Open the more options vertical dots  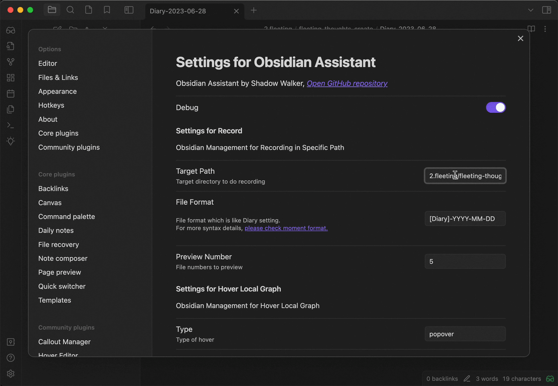pyautogui.click(x=545, y=29)
